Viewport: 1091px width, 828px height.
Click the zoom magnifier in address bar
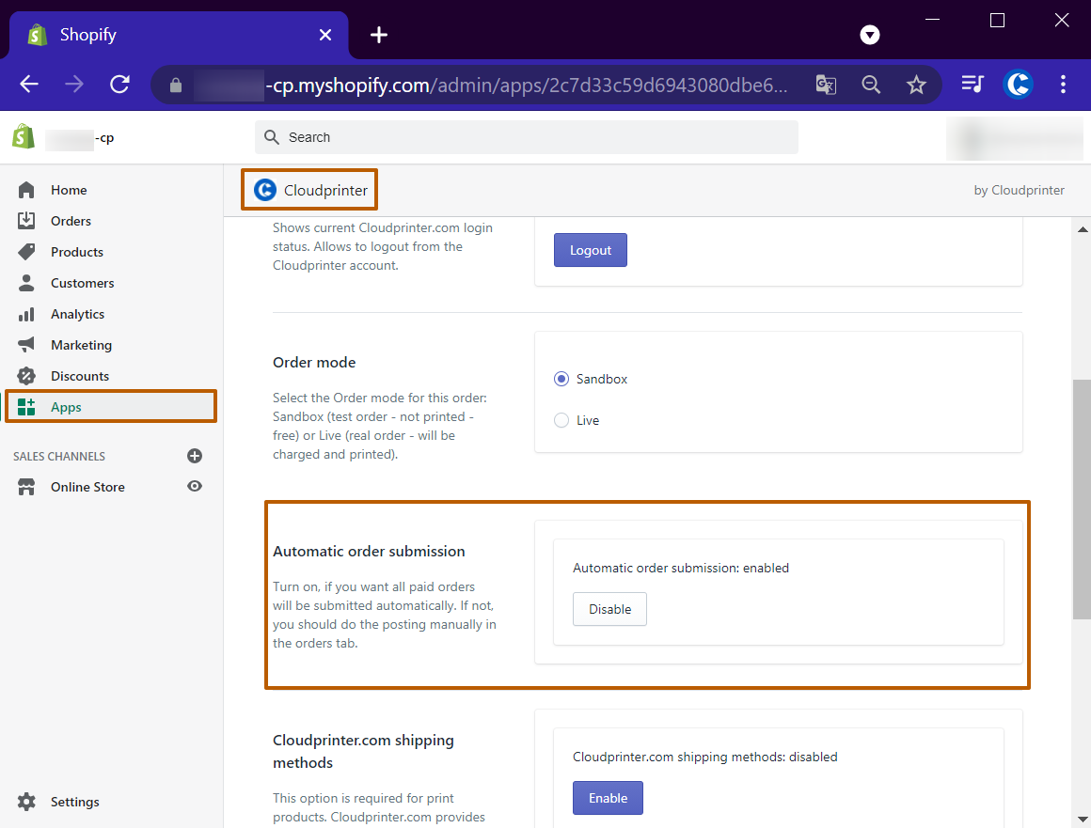tap(871, 85)
